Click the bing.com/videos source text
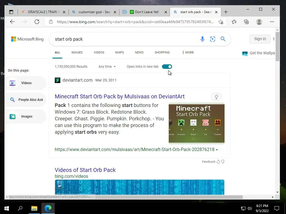This screenshot has height=214, width=286. [71, 176]
